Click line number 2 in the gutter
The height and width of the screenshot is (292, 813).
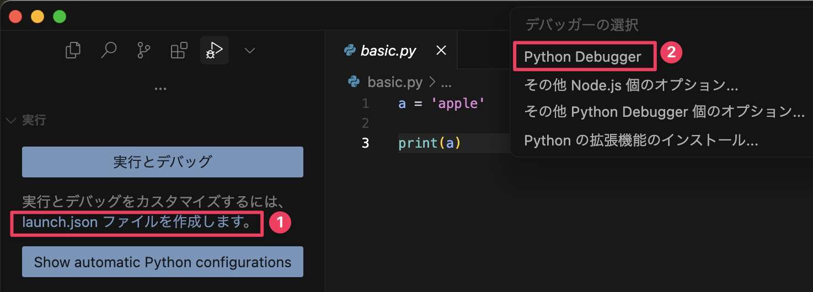pos(366,122)
